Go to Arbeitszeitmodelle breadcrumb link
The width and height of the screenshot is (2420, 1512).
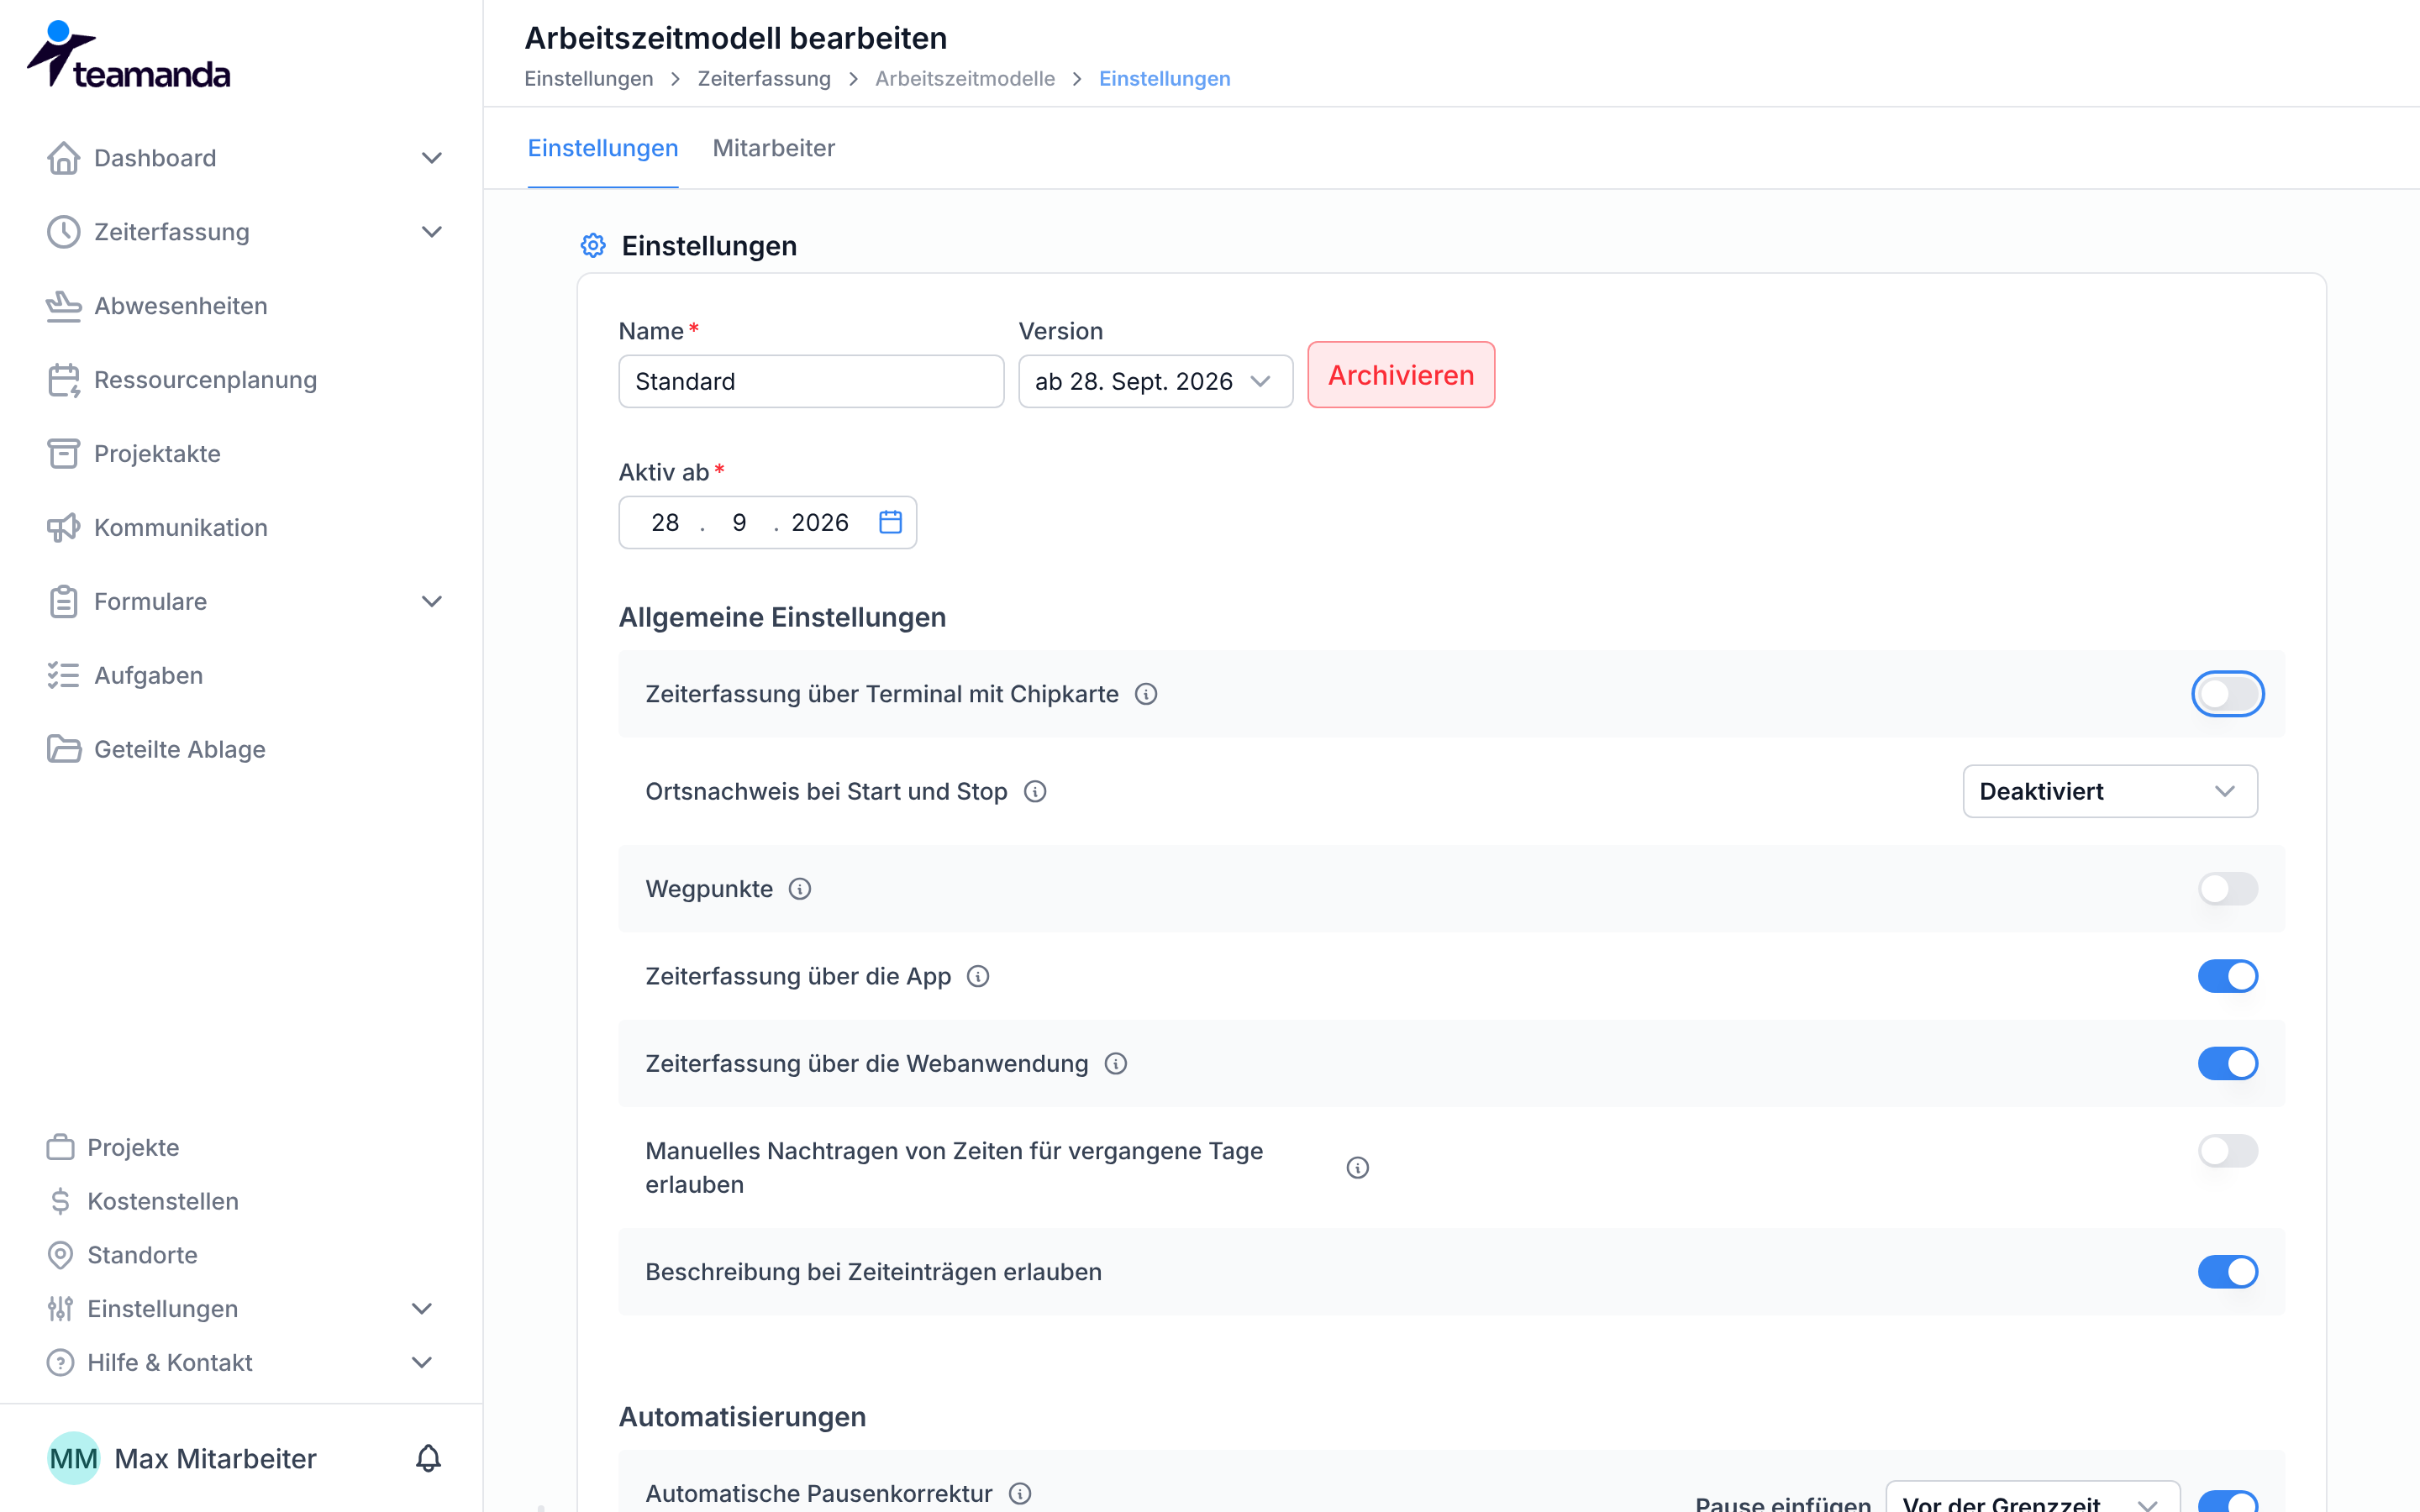[x=965, y=79]
